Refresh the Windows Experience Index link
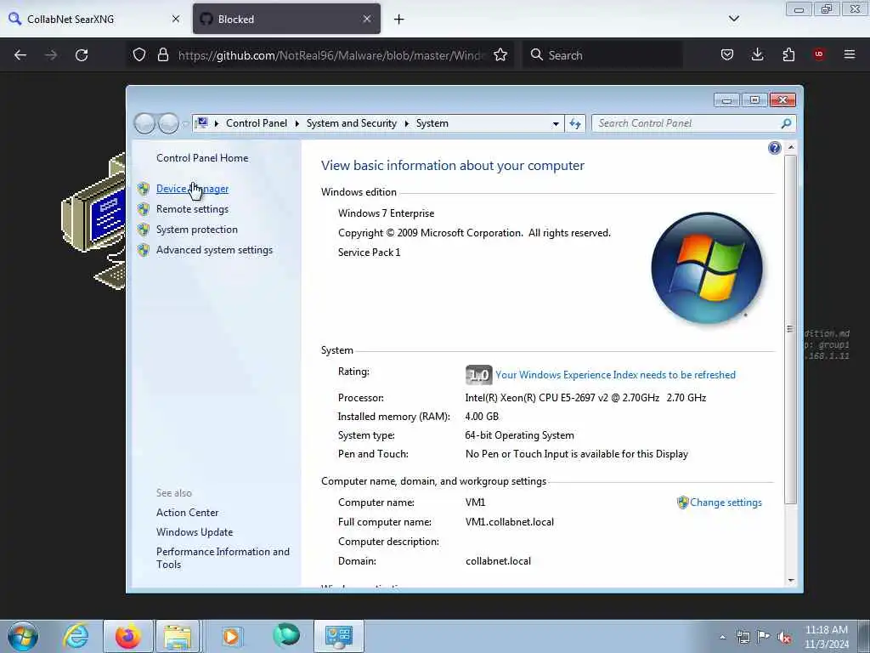Image resolution: width=870 pixels, height=653 pixels. tap(615, 375)
